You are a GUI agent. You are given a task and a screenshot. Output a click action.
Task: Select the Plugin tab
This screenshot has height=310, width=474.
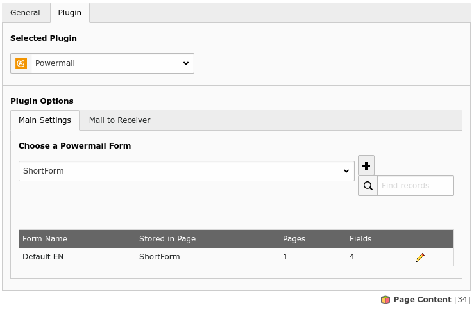point(70,13)
